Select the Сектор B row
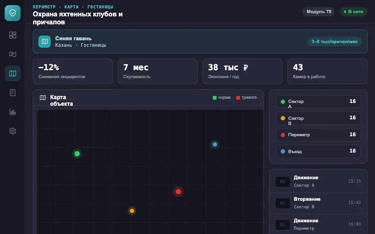Image resolution: width=375 pixels, height=234 pixels. pyautogui.click(x=318, y=118)
